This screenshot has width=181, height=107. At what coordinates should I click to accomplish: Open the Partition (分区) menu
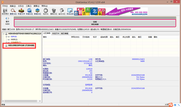coord(21,6)
